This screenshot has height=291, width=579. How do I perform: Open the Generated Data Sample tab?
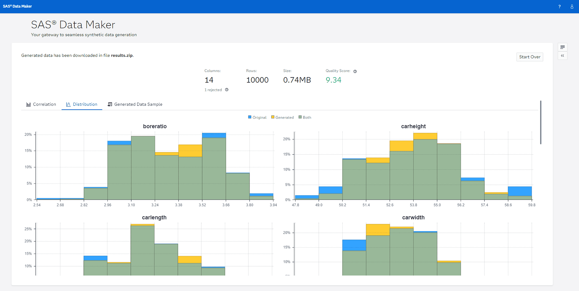[138, 104]
